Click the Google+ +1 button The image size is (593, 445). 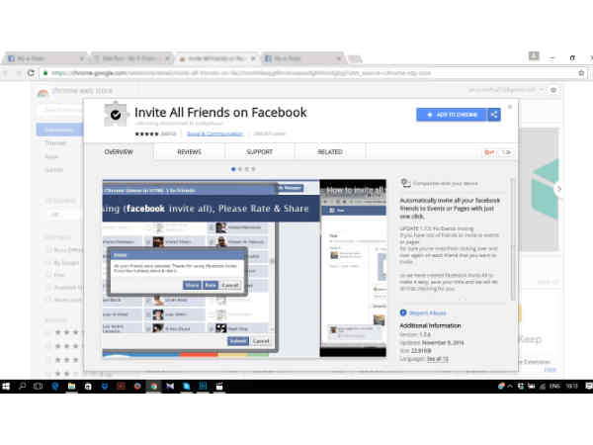pos(489,152)
